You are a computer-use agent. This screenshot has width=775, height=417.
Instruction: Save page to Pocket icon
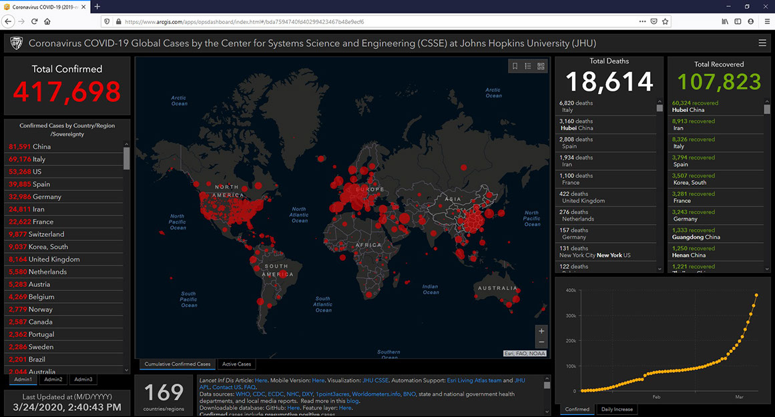654,21
